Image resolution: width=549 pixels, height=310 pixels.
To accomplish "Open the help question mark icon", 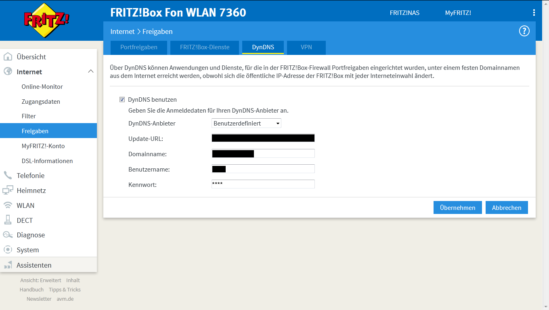I will point(524,31).
